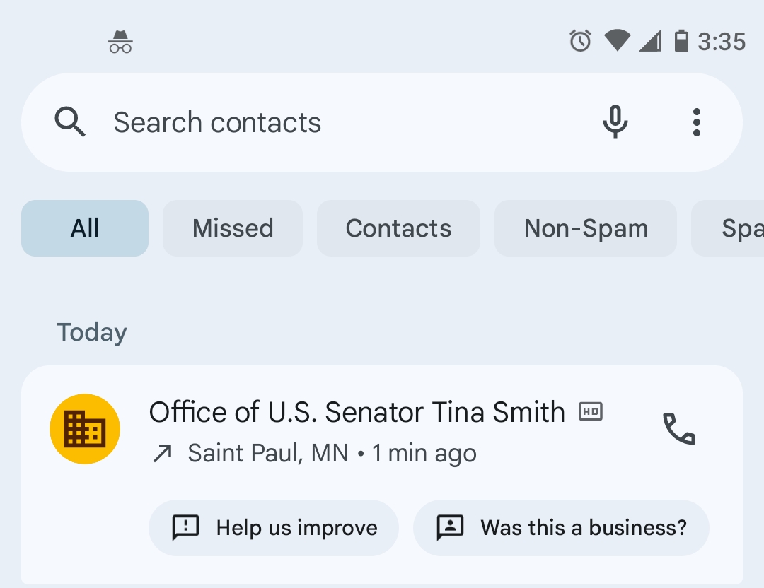Show only Non-Spam calls
Image resolution: width=764 pixels, height=588 pixels.
pyautogui.click(x=586, y=228)
